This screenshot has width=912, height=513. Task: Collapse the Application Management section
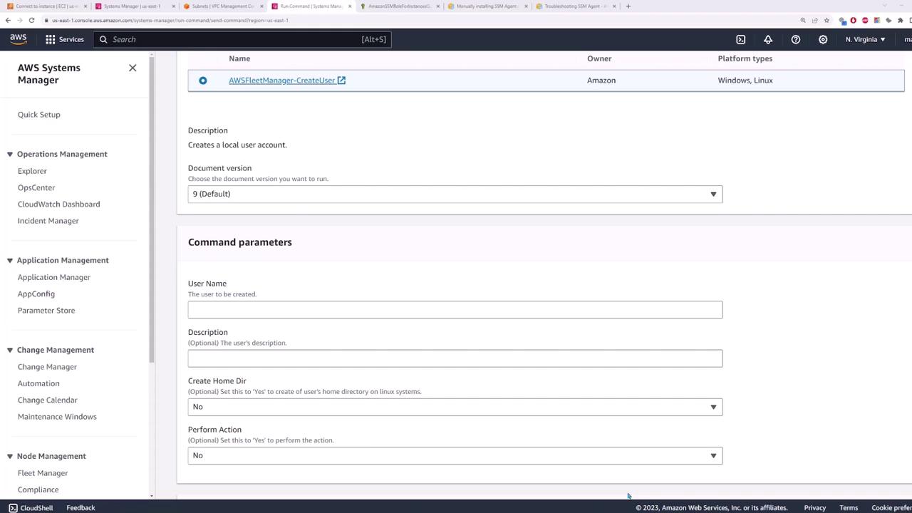tap(10, 260)
